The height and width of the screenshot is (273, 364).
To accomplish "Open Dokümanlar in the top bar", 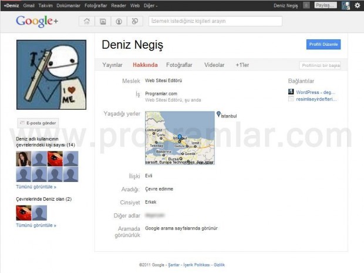I will 69,5.
